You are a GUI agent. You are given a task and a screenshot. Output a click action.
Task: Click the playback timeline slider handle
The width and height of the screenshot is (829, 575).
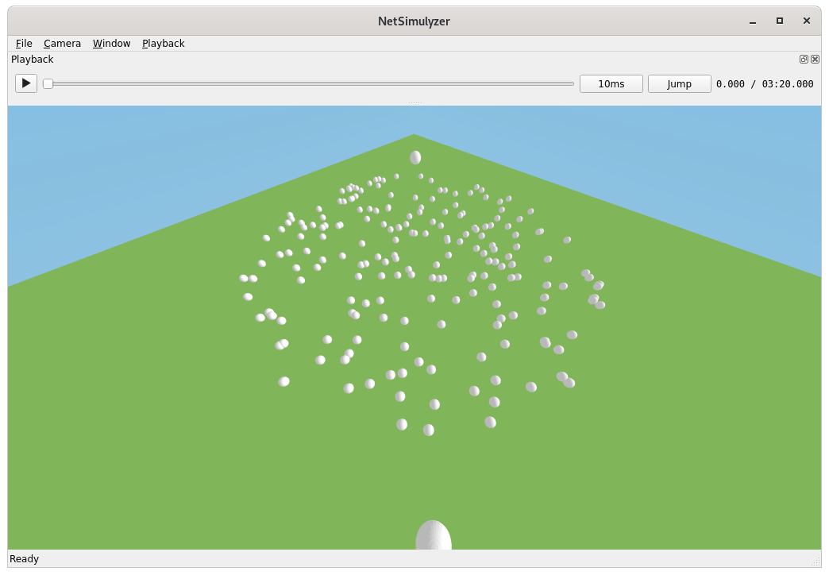point(48,83)
